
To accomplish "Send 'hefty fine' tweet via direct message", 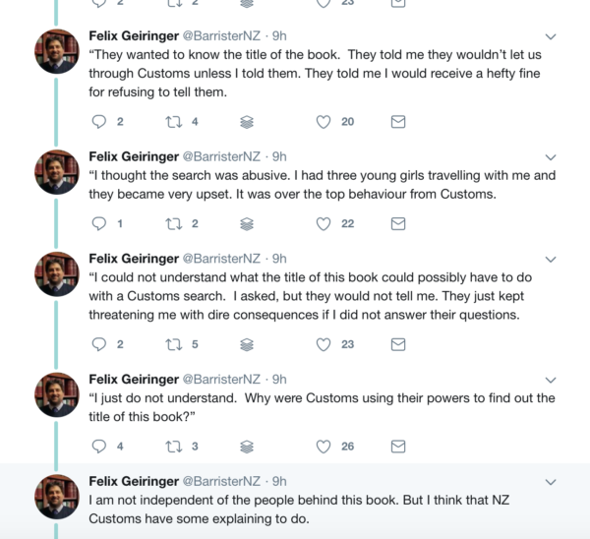I will (398, 122).
